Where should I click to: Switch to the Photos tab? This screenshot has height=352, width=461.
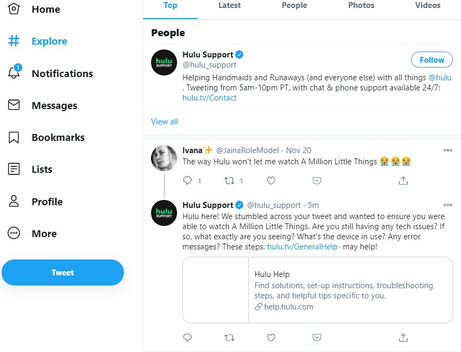361,5
